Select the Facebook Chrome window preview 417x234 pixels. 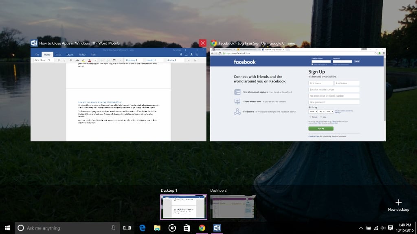pos(298,95)
